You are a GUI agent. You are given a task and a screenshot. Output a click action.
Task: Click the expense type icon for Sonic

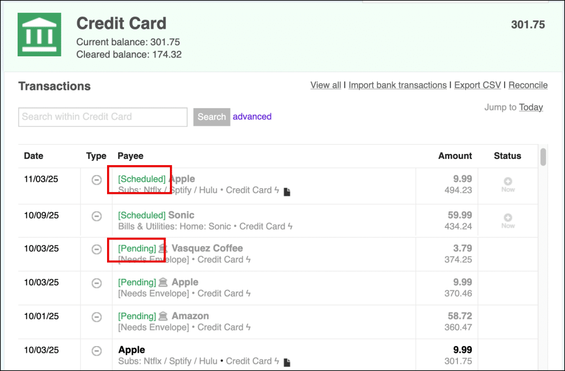pos(96,216)
